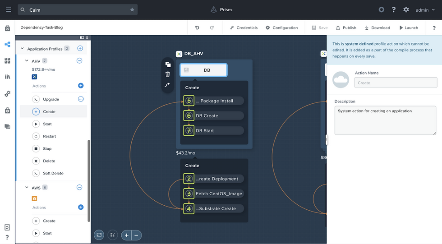This screenshot has width=442, height=244.
Task: Open the settings gear in top bar
Action: [x=406, y=9]
